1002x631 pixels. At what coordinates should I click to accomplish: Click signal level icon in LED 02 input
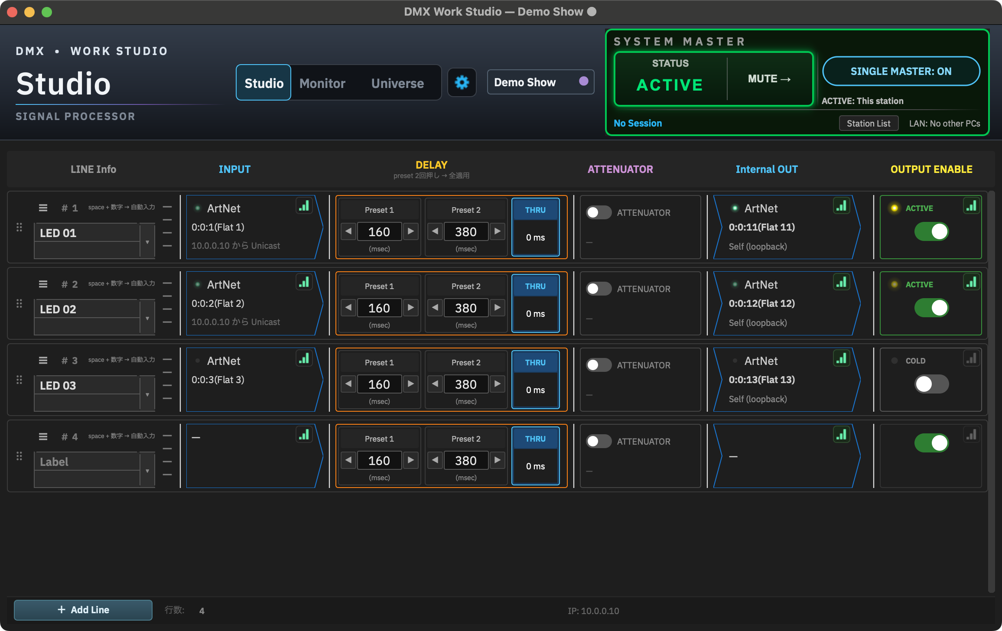point(304,282)
